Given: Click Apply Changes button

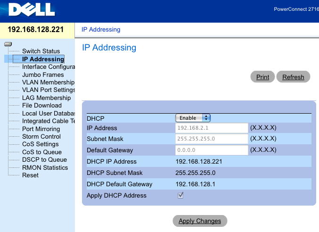Looking at the screenshot, I should point(200,221).
